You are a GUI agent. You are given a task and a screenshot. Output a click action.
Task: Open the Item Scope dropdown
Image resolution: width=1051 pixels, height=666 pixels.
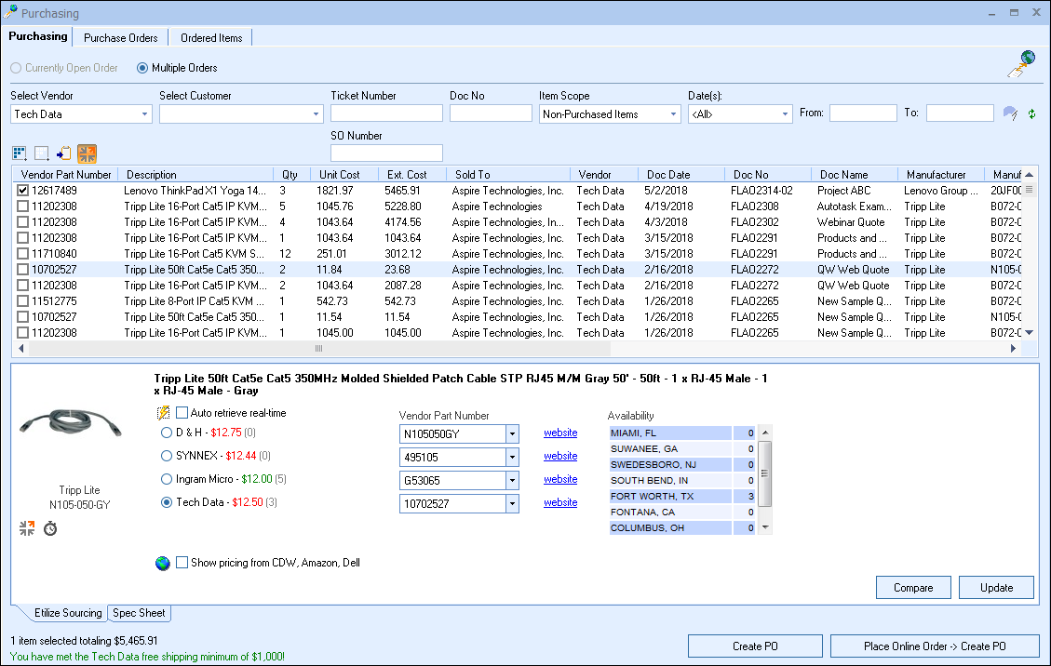[673, 114]
